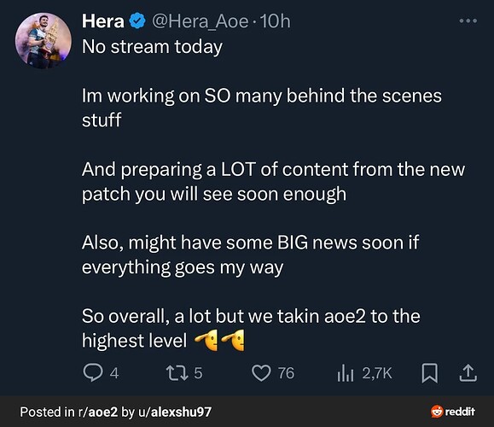Viewport: 494px width, 427px height.
Task: Like the tweet with heart icon
Action: (x=261, y=373)
